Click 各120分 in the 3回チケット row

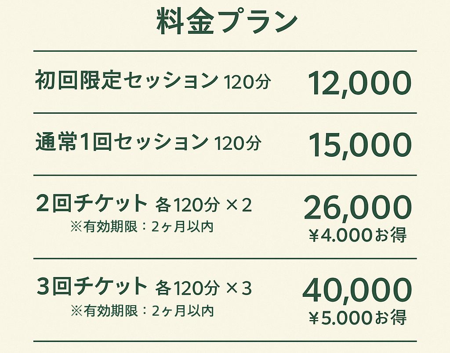(x=187, y=288)
